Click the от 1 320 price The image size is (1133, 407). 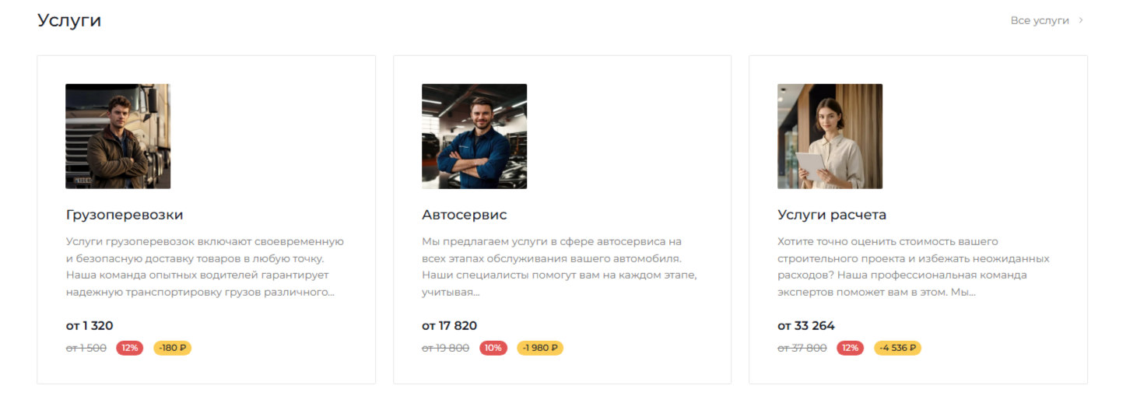point(89,325)
